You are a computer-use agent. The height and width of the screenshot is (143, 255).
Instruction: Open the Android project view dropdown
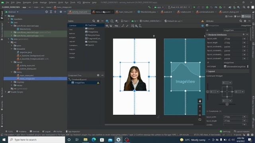point(12,12)
